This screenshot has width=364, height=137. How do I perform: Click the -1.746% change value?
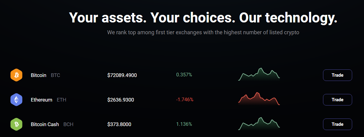pyautogui.click(x=185, y=100)
